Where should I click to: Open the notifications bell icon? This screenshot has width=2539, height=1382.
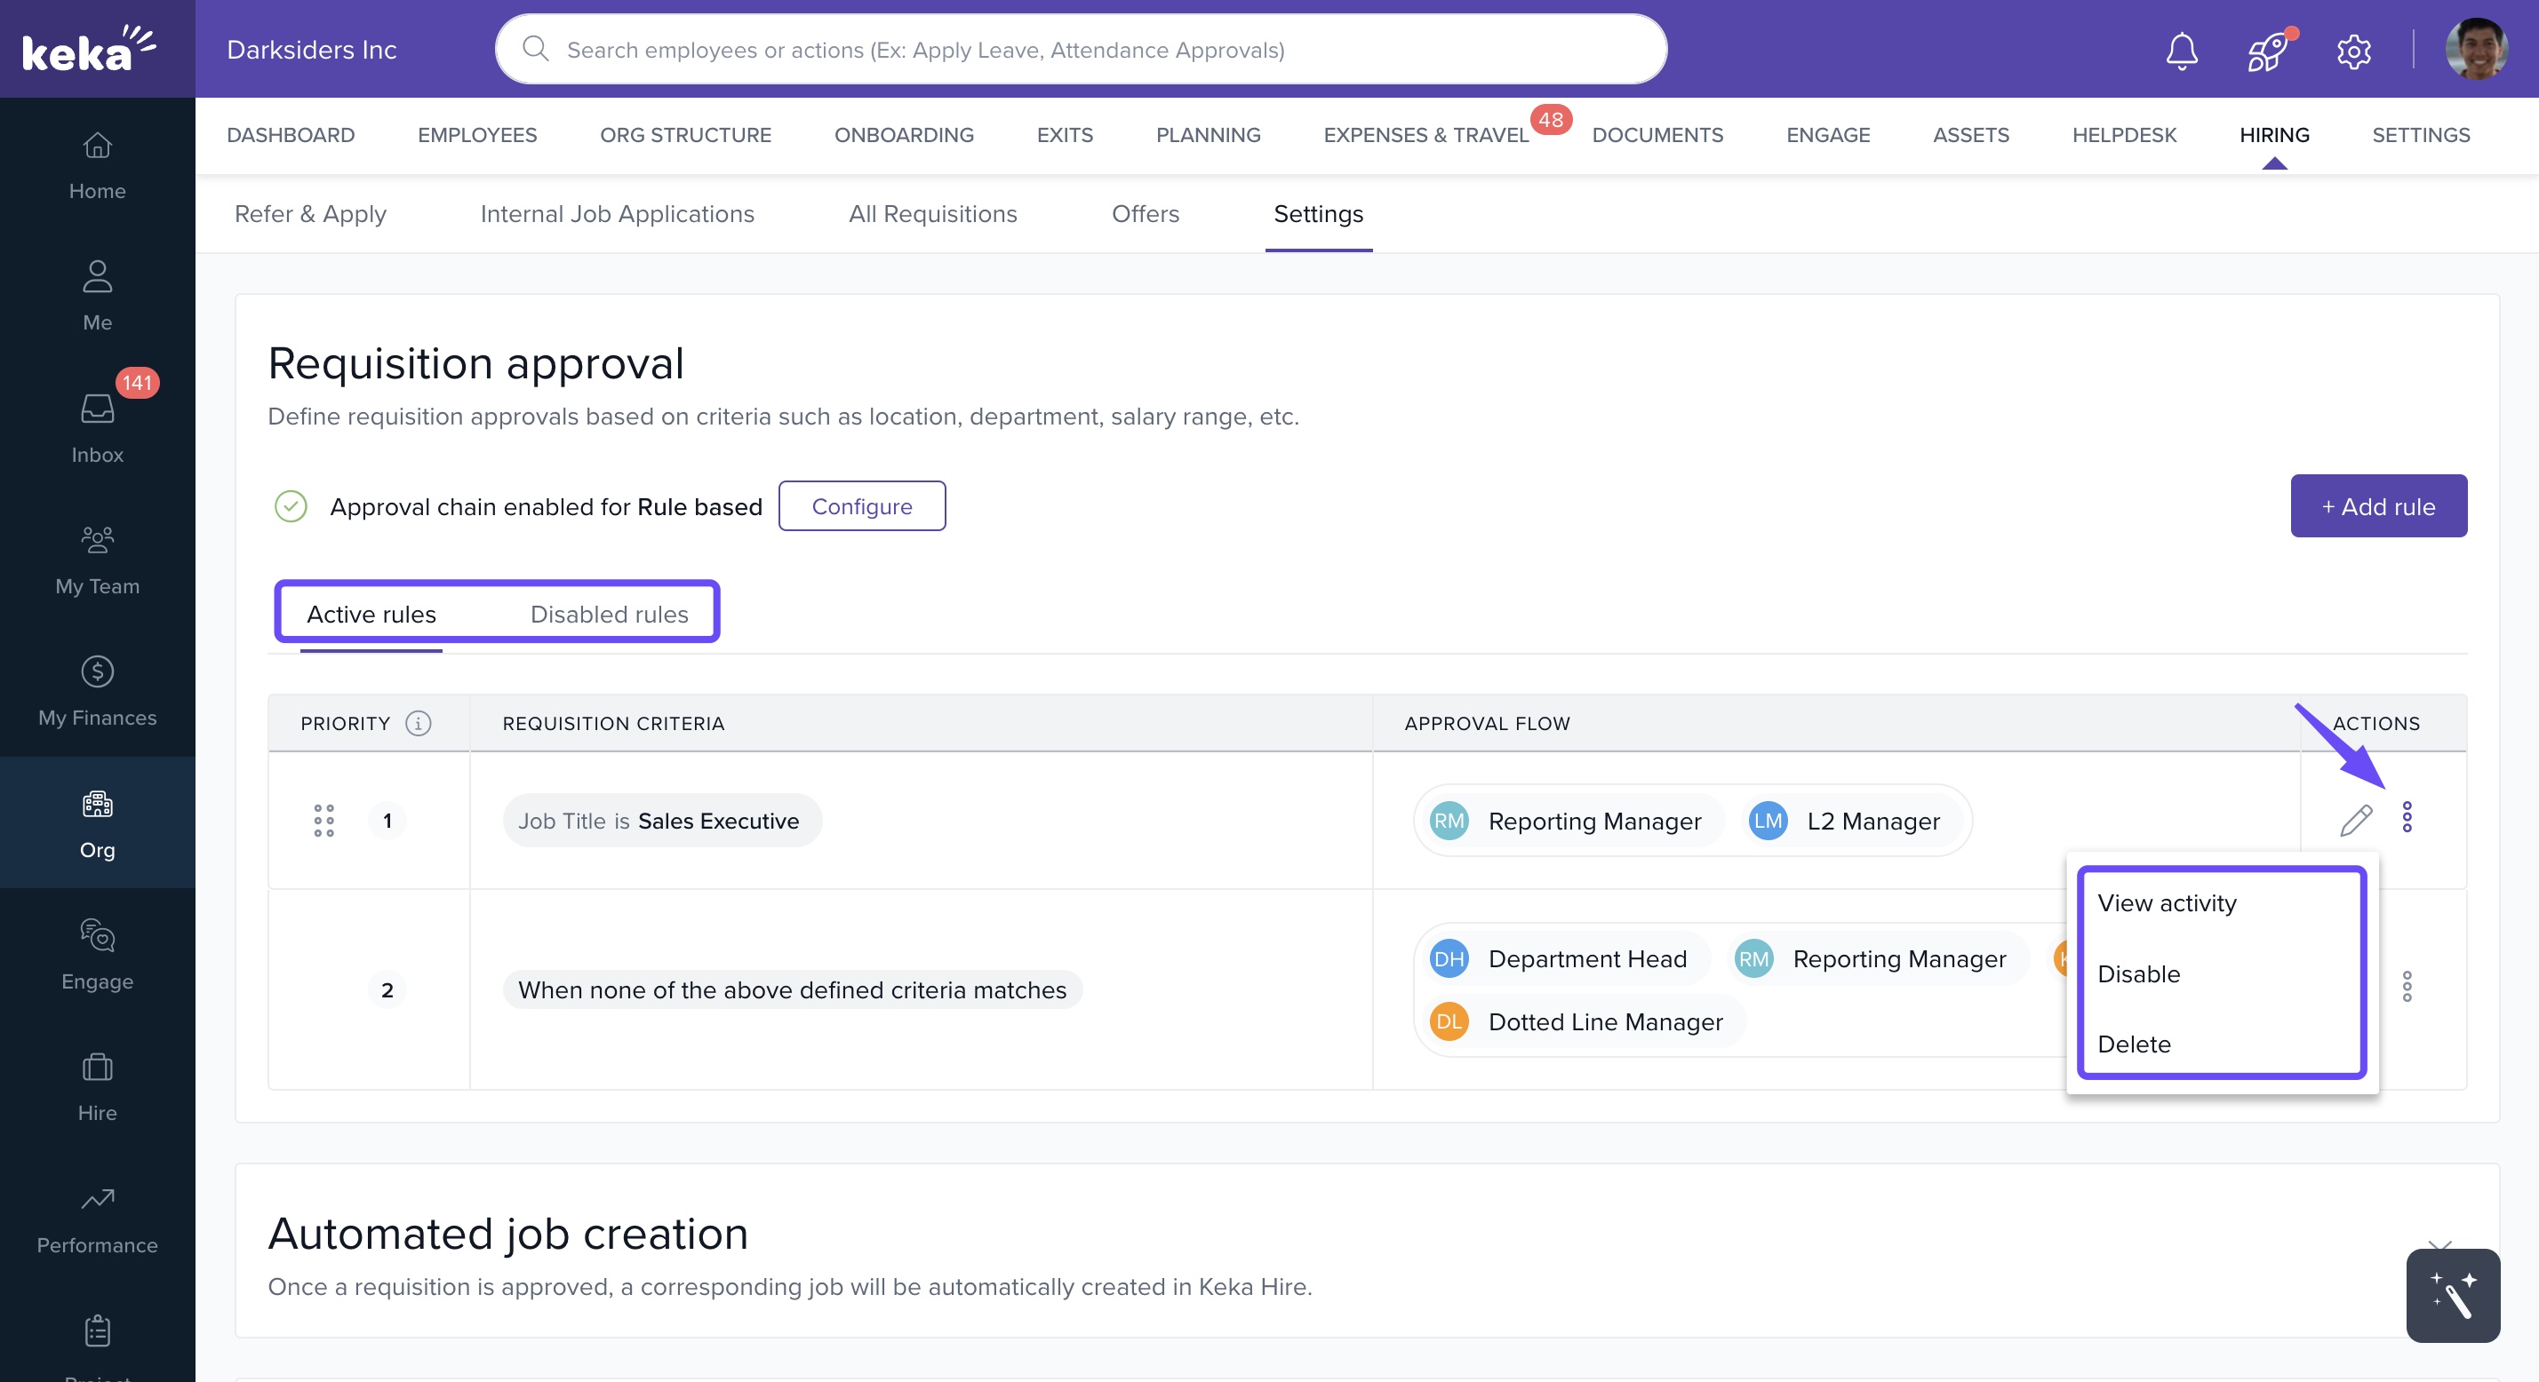tap(2181, 51)
